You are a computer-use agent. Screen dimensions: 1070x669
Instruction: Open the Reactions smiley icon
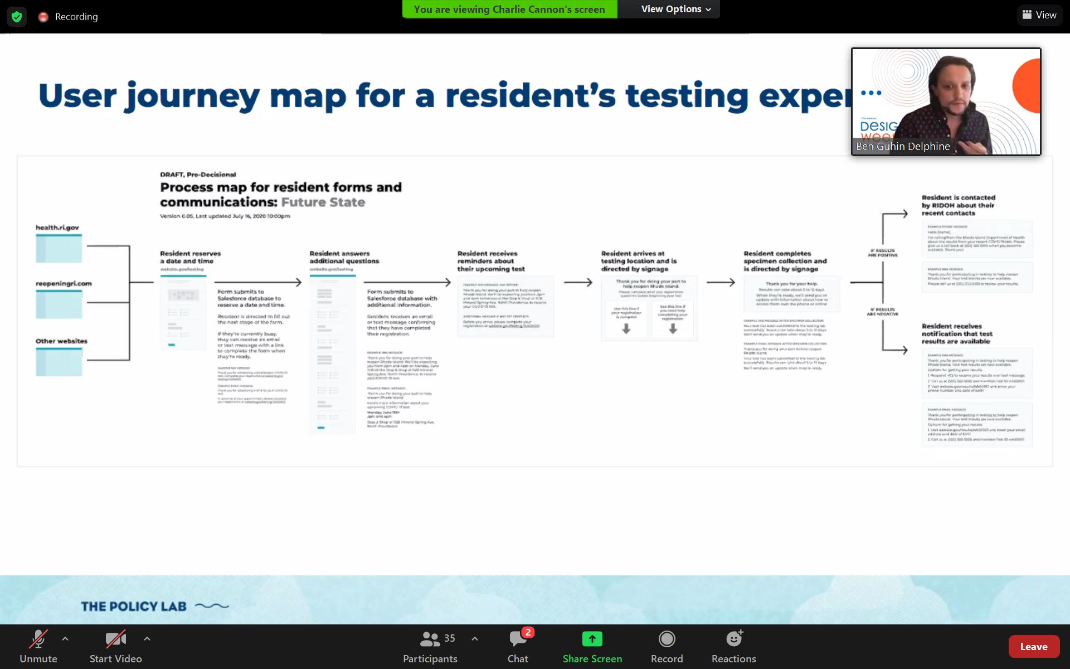[x=734, y=639]
